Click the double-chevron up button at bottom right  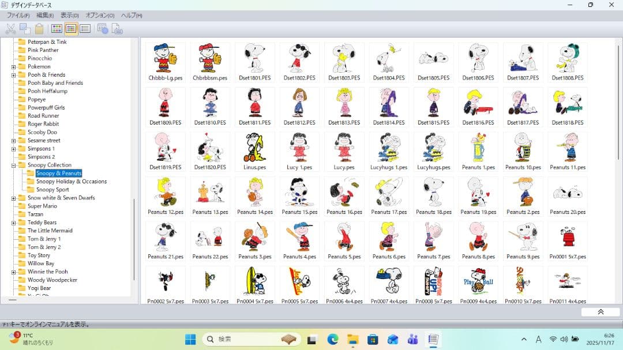pos(600,312)
